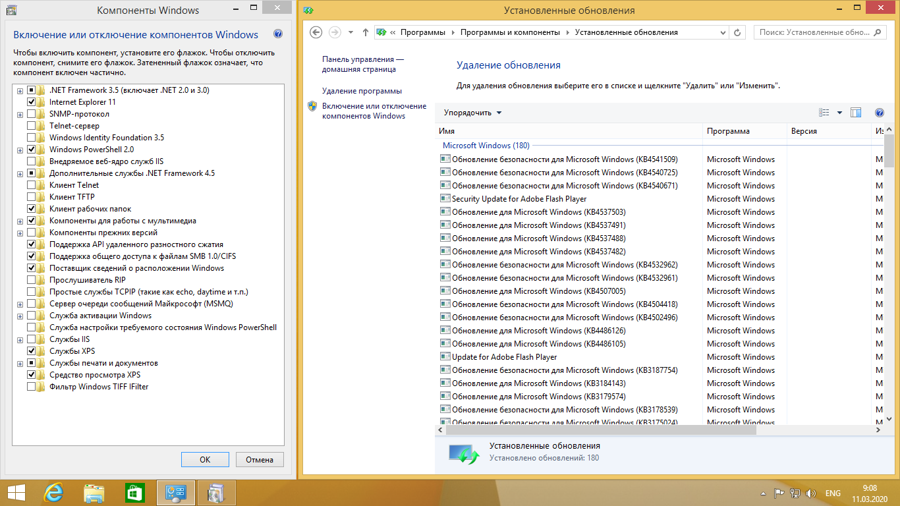Click the Installed Updates details pane icon

pyautogui.click(x=464, y=453)
